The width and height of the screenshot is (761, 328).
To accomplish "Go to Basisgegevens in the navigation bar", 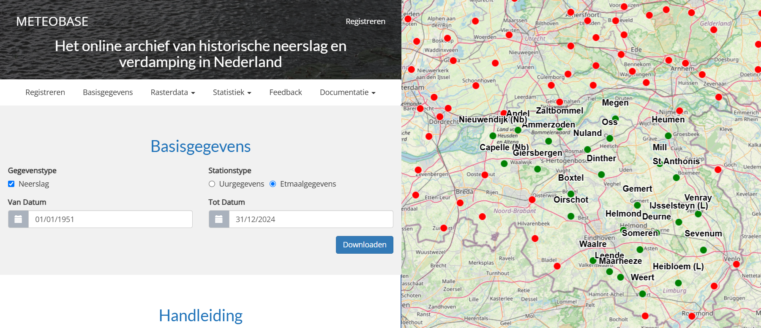I will point(108,92).
